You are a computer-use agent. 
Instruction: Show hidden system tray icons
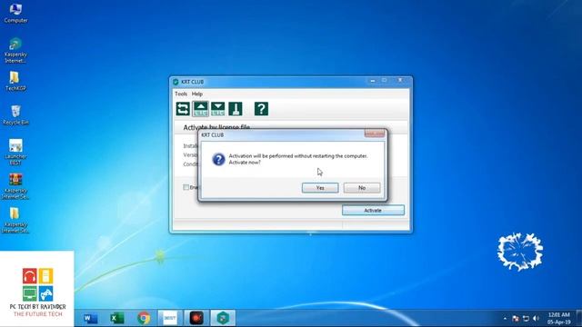click(x=505, y=319)
